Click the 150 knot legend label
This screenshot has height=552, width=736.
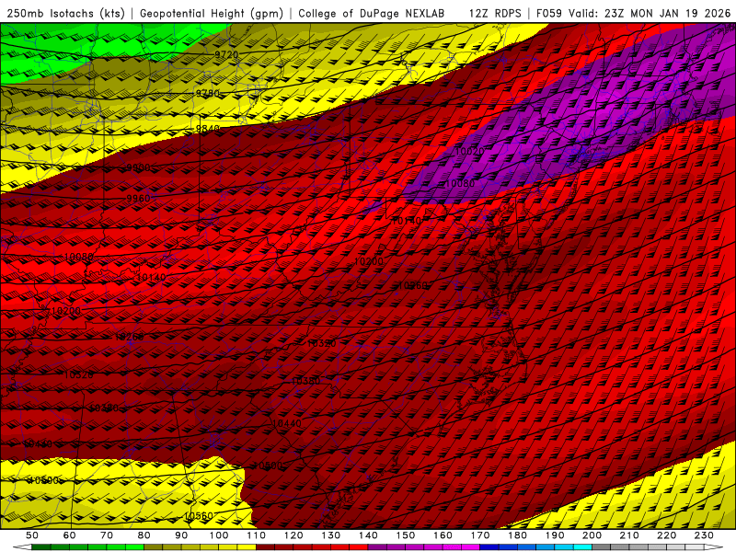pos(406,535)
